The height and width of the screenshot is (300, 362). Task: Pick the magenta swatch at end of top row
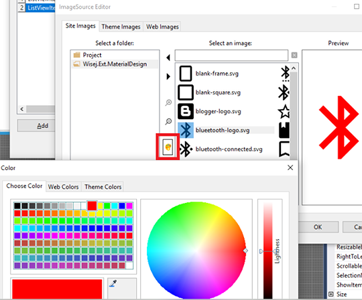[129, 206]
